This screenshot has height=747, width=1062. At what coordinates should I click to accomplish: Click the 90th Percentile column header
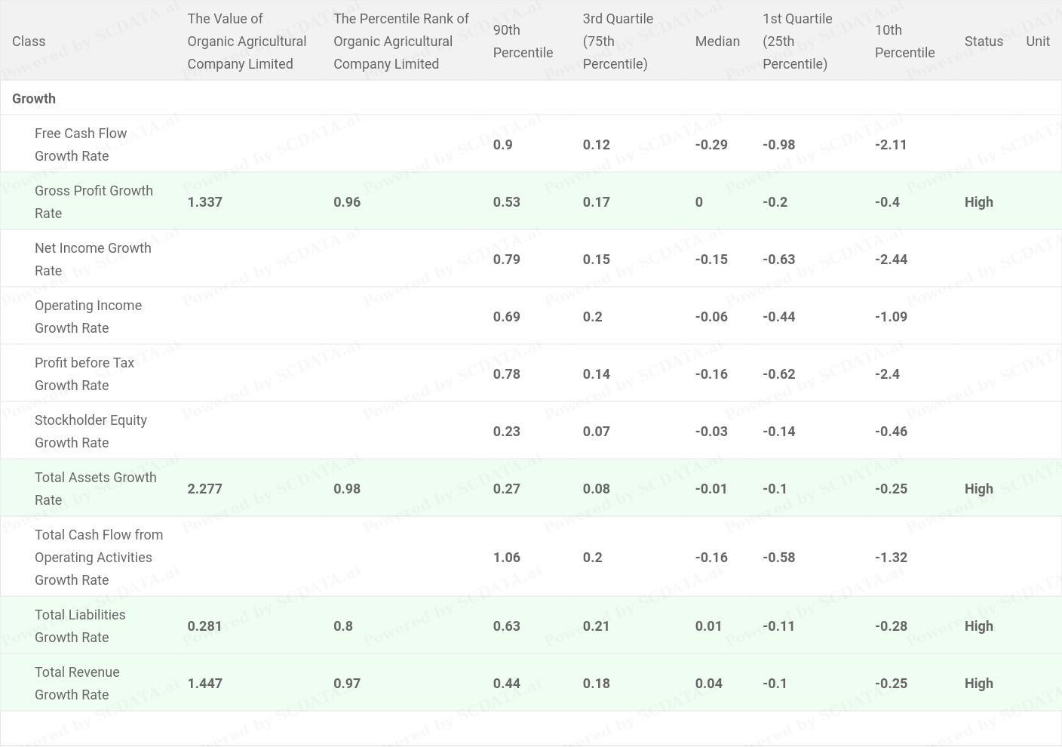[x=523, y=41]
